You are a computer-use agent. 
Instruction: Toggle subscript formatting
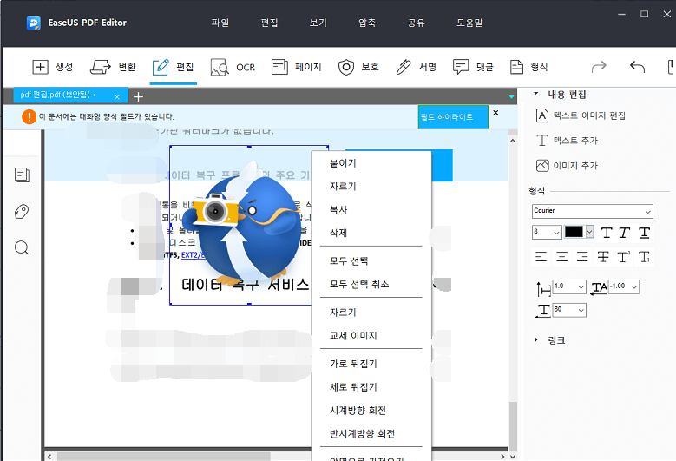644,257
